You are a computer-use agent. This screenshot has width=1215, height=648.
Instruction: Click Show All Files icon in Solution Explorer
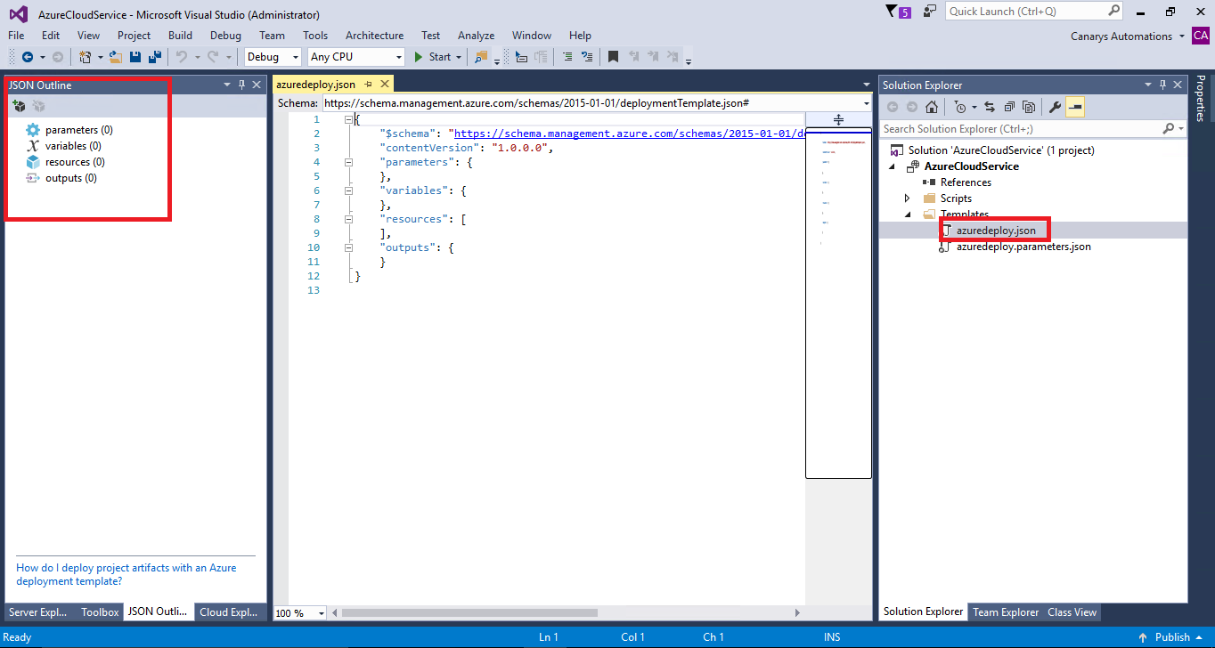click(1029, 107)
